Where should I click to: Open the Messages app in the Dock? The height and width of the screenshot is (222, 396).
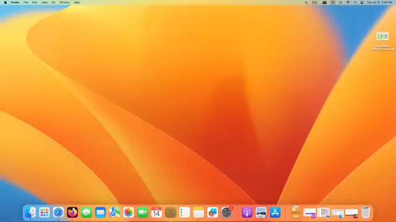click(87, 212)
